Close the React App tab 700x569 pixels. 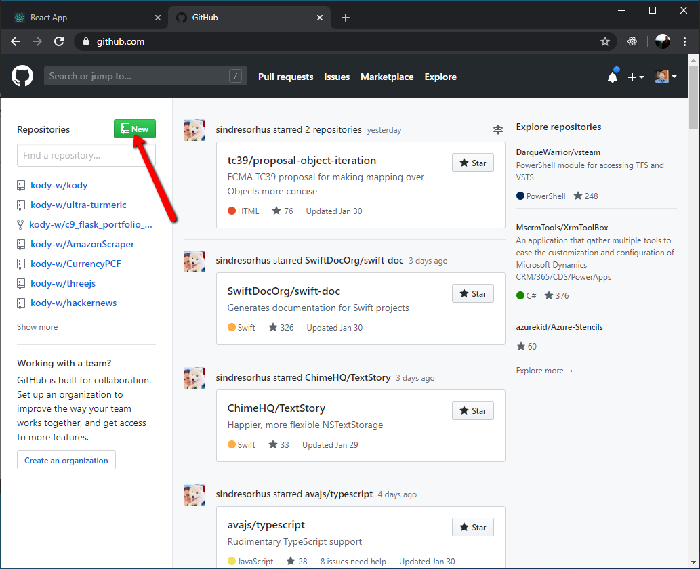pos(158,18)
